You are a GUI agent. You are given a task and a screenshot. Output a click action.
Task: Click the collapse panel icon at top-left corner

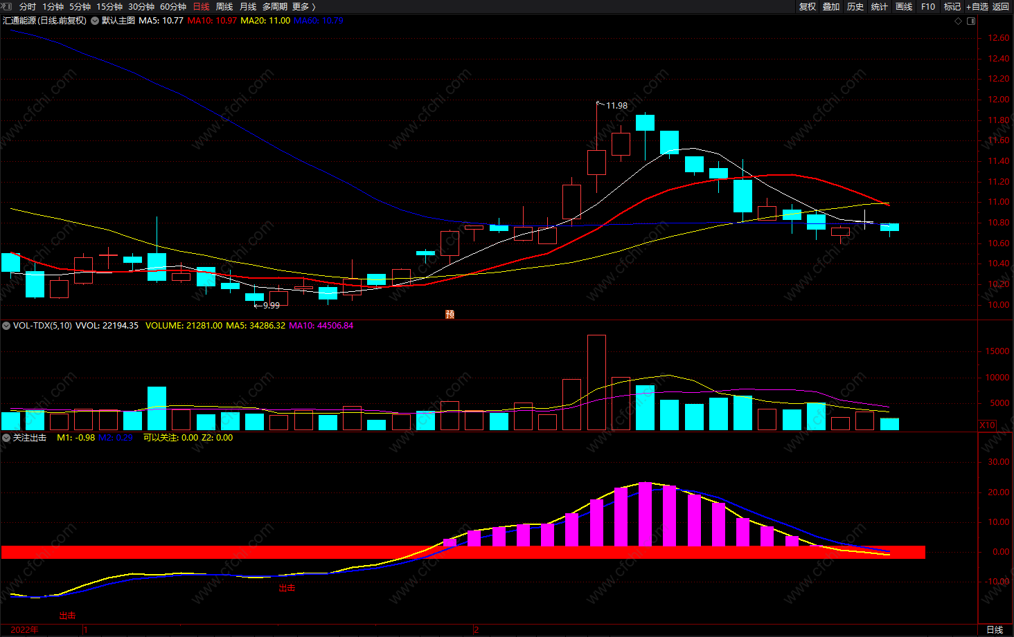(6, 6)
